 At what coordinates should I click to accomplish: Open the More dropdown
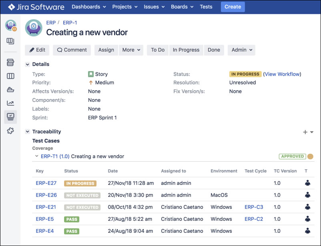[x=131, y=50]
